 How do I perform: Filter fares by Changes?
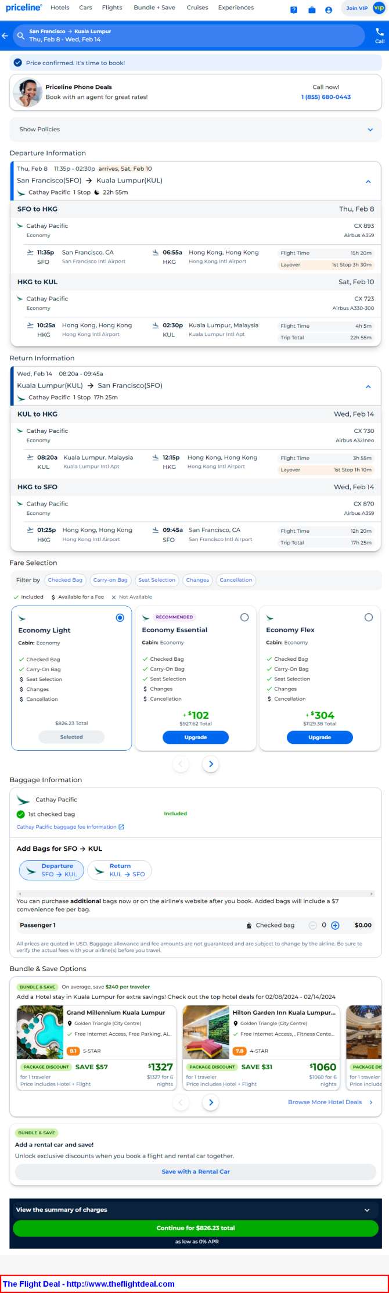point(197,580)
